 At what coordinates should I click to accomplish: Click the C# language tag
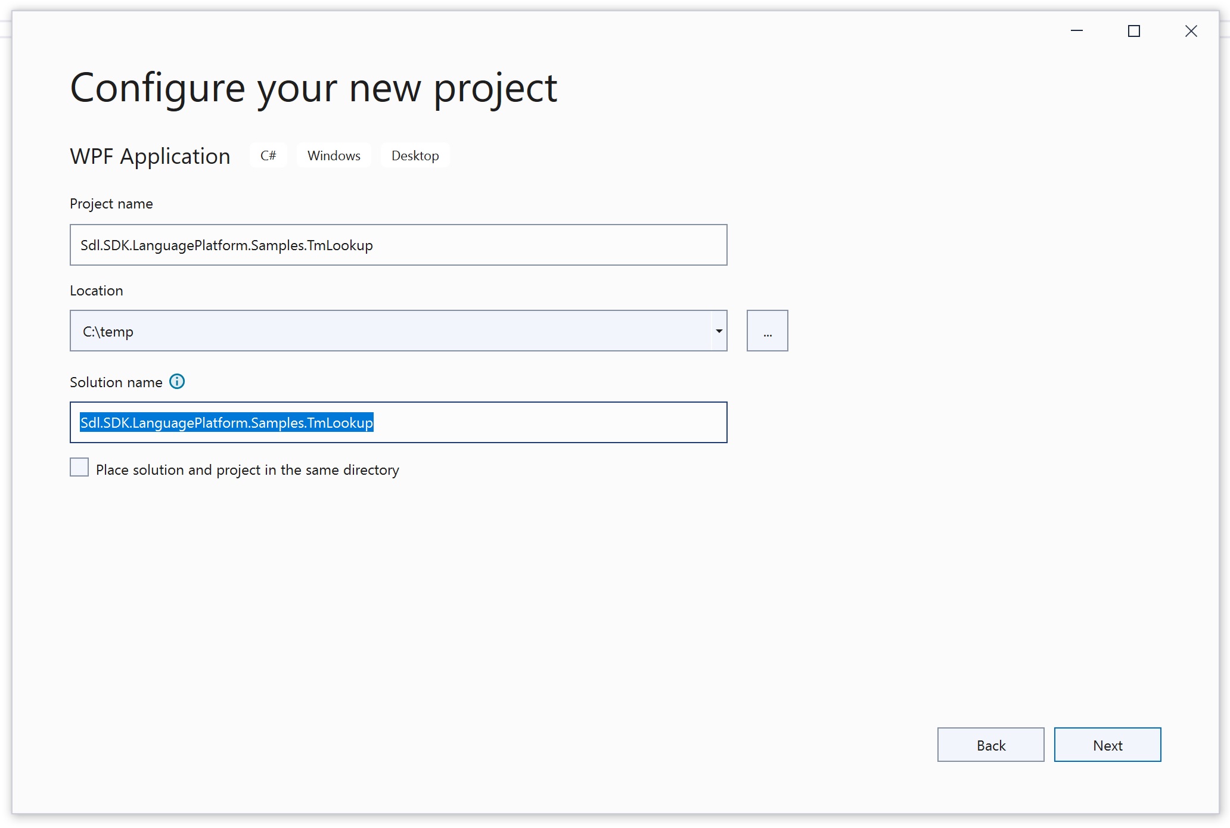[268, 155]
